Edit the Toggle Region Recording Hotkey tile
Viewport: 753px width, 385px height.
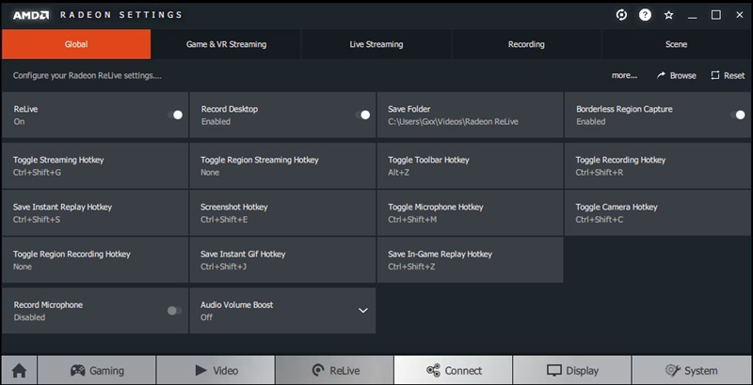95,260
